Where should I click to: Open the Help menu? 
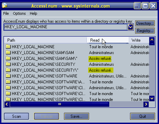[x=34, y=13]
